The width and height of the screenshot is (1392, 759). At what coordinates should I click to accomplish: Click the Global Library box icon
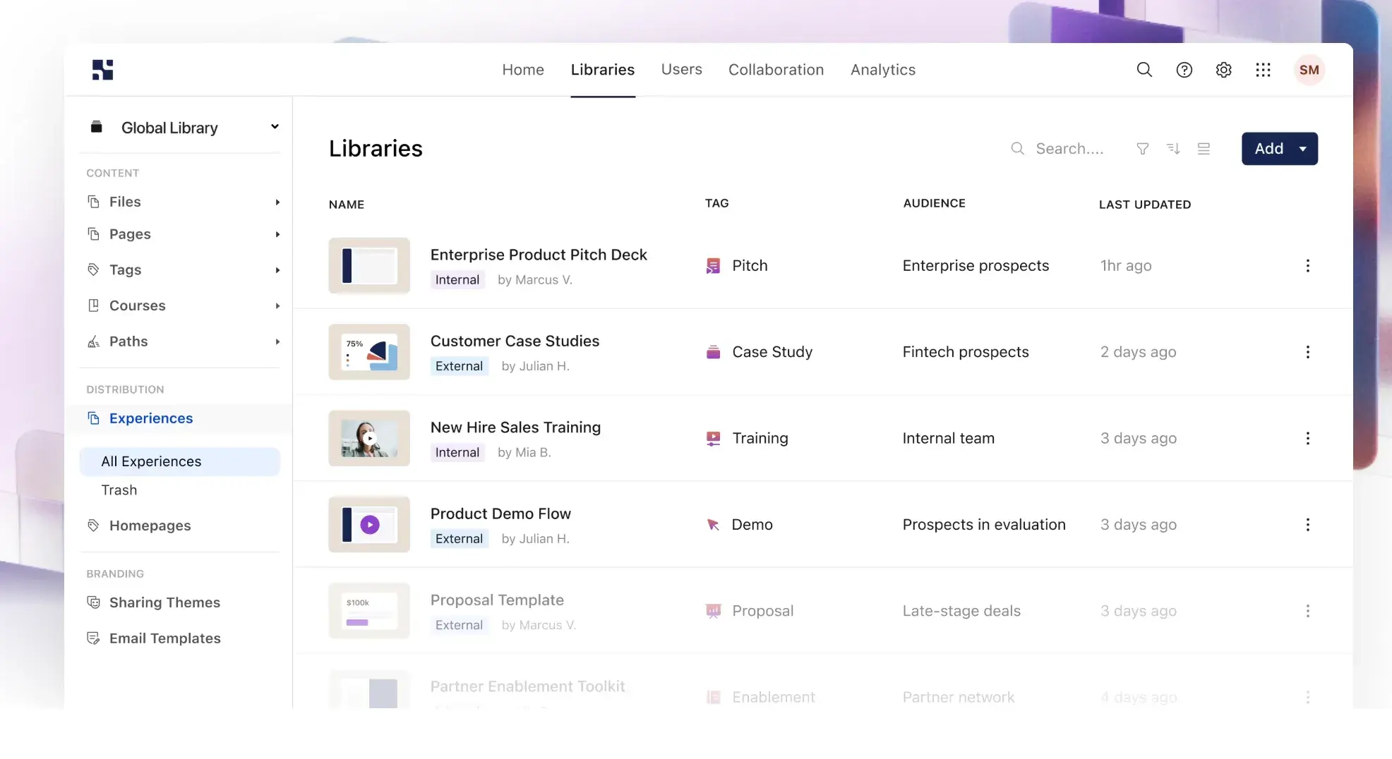(x=97, y=127)
